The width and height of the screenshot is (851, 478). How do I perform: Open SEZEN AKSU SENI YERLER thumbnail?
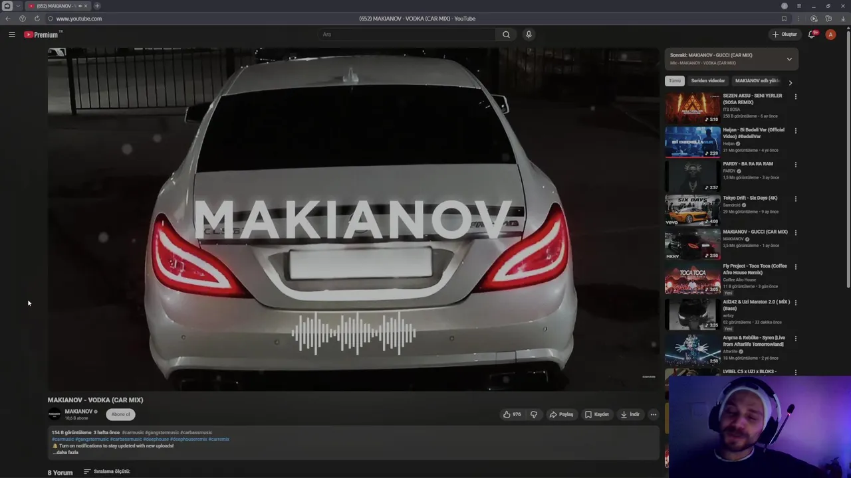click(x=693, y=107)
